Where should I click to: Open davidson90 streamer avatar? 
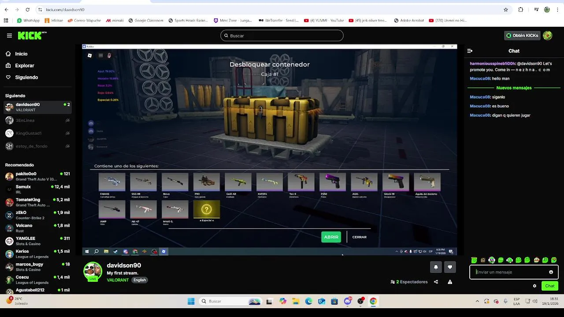pos(93,271)
